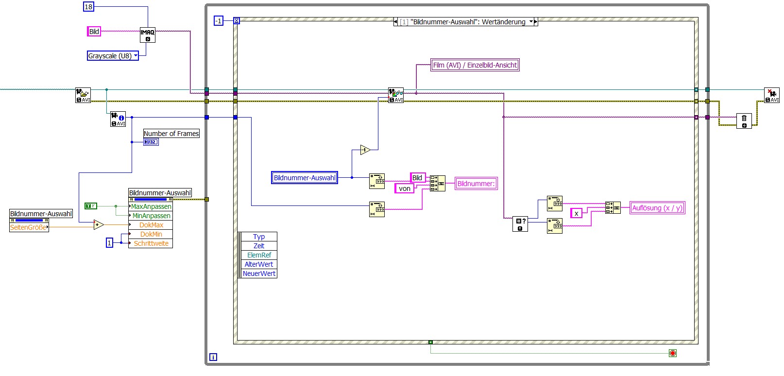Screen dimensions: 784x376
Task: Toggle the True boolean constant
Action: coord(90,206)
